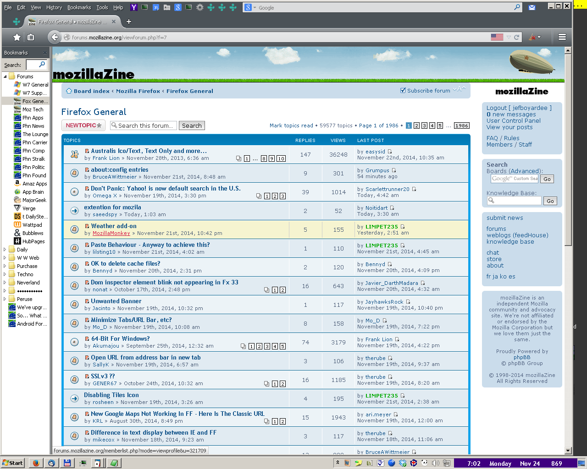Screen dimensions: 587x469
Task: Click the US flag icon in address bar
Action: [x=497, y=37]
